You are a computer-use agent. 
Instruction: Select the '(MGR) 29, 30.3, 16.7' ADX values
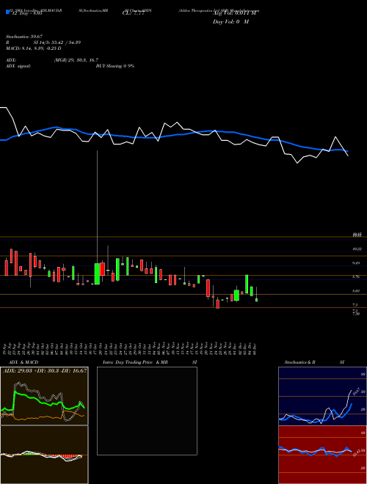click(x=76, y=60)
